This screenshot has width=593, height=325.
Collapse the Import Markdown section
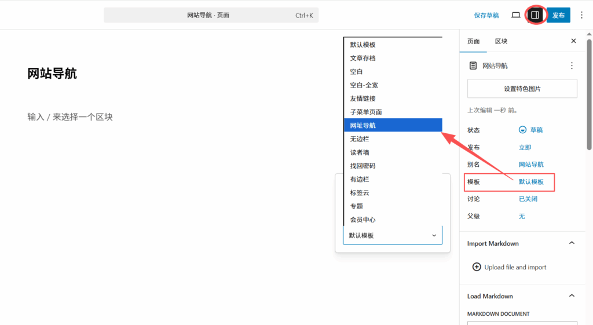(572, 243)
